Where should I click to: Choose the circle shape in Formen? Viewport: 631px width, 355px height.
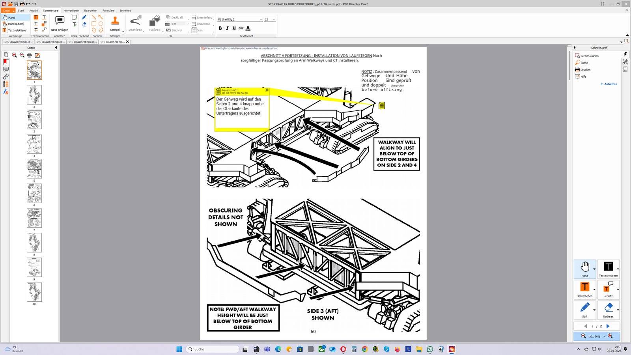point(101,24)
